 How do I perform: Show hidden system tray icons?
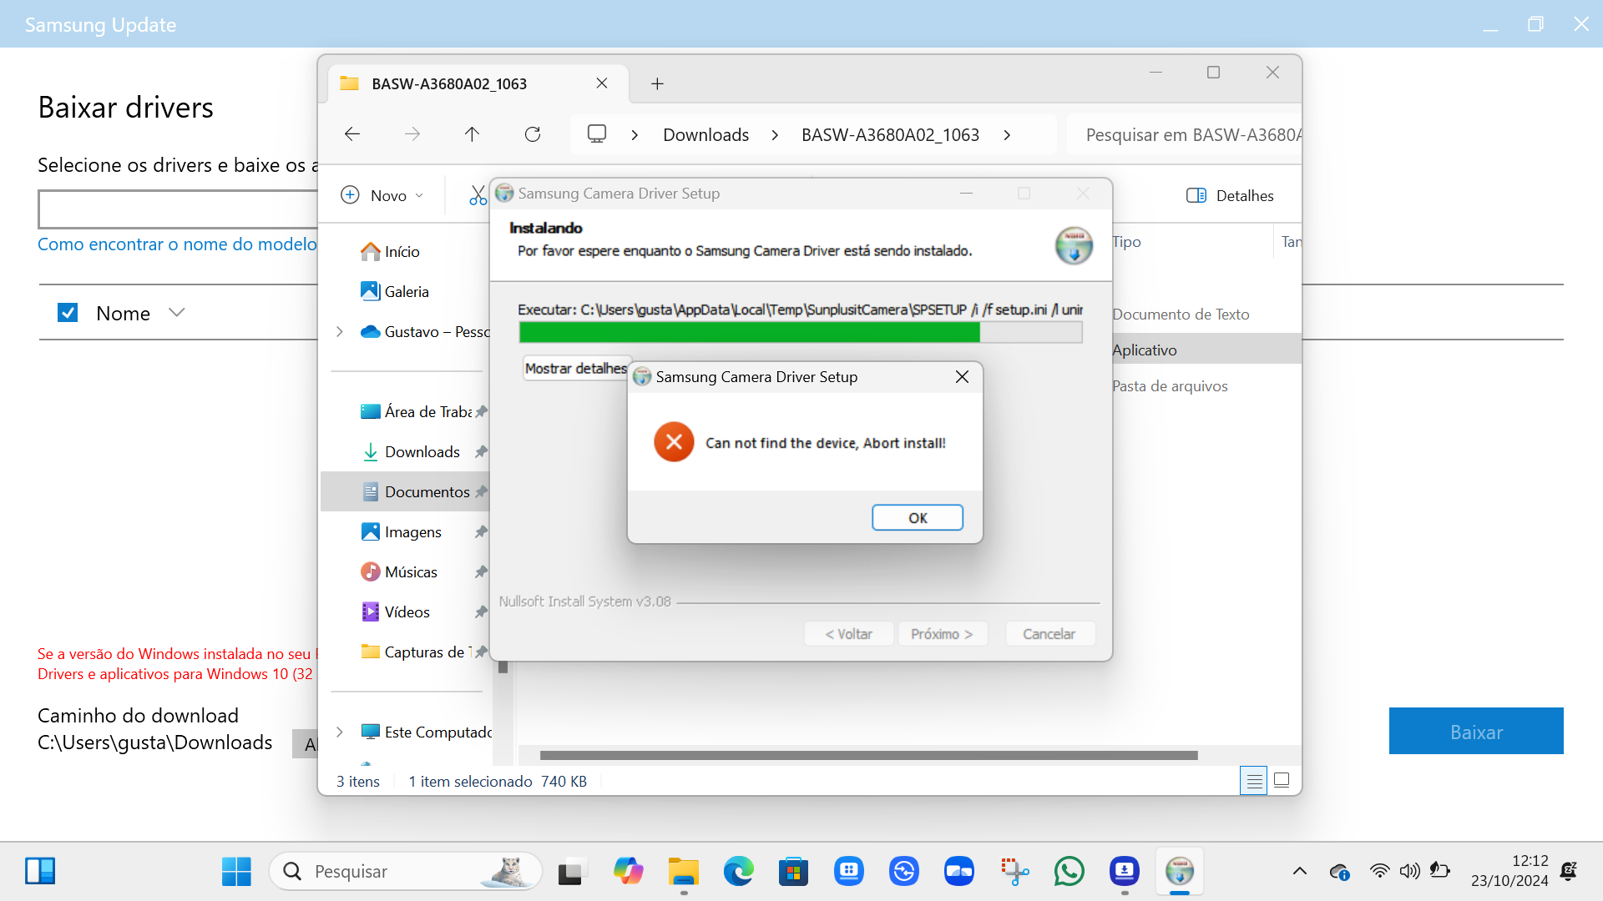1300,871
